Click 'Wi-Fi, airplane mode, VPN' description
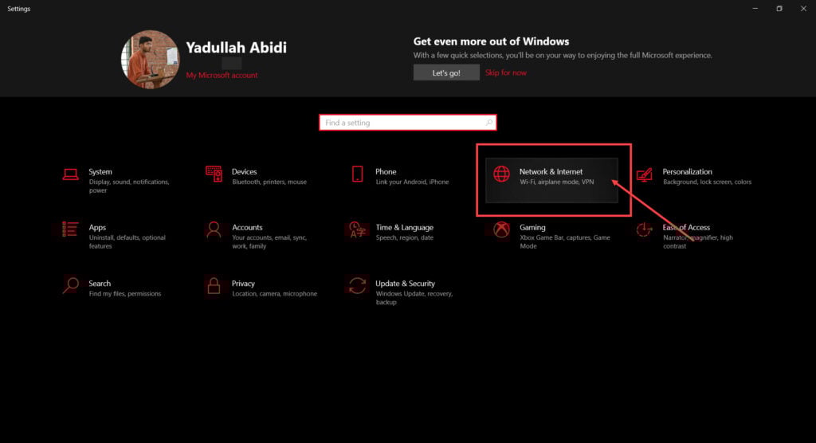 tap(556, 182)
